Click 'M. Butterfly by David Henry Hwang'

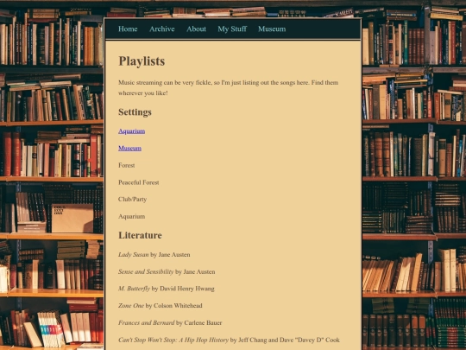pyautogui.click(x=167, y=289)
